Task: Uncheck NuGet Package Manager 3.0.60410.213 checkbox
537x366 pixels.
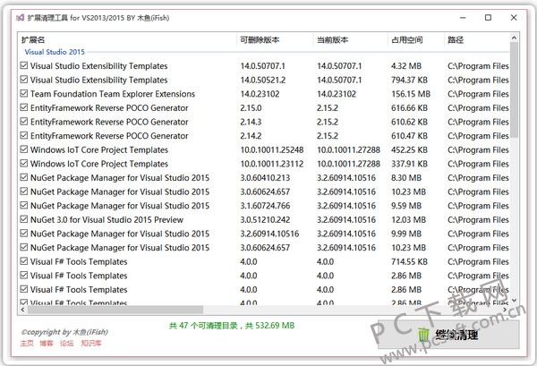Action: (x=23, y=177)
